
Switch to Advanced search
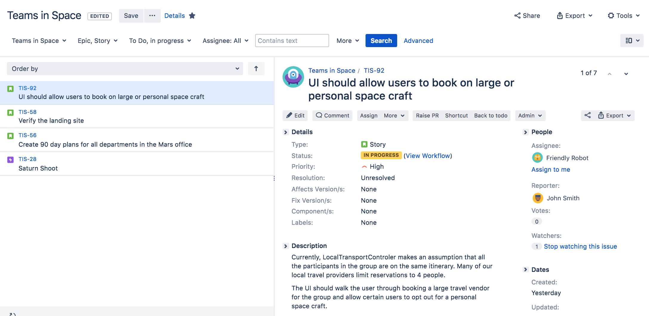point(418,41)
